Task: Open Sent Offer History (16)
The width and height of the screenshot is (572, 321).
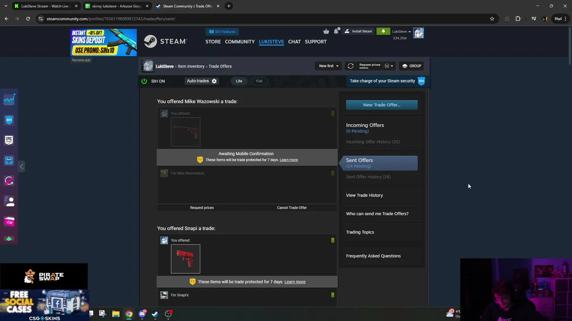Action: (x=368, y=177)
